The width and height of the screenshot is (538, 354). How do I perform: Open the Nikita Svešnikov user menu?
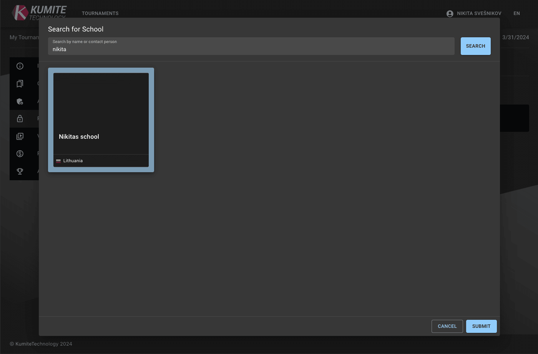[479, 13]
